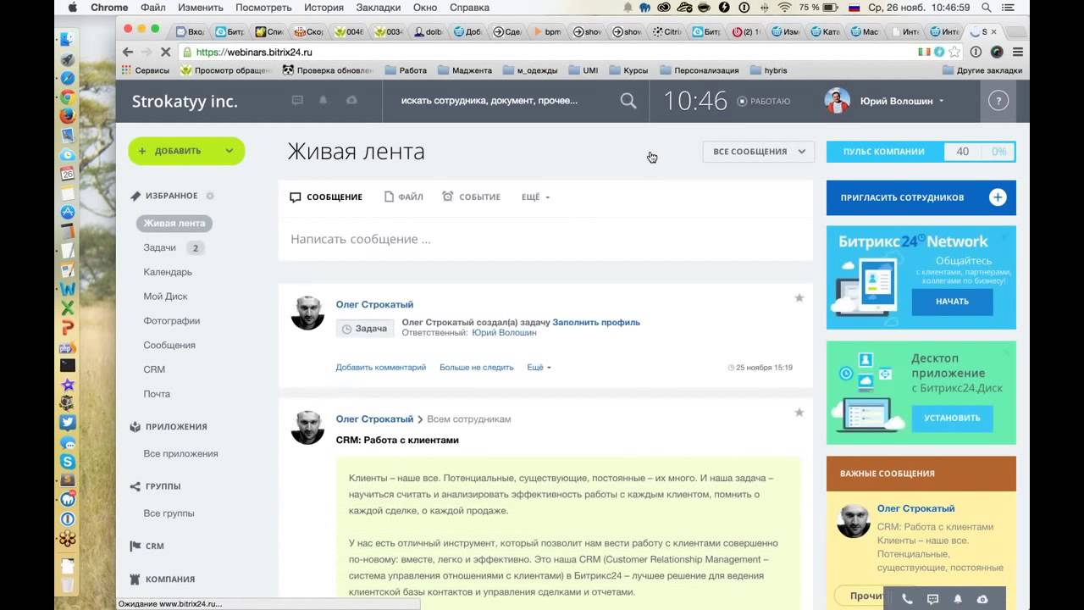Open Ещё dropdown under task post
Image resolution: width=1084 pixels, height=610 pixels.
coord(539,368)
